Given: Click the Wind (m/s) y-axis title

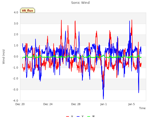Looking at the screenshot, I should pyautogui.click(x=4, y=57).
